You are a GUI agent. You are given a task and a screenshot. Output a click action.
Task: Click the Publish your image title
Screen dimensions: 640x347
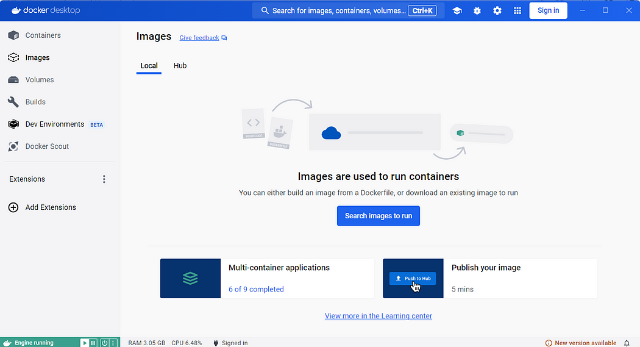coord(486,268)
